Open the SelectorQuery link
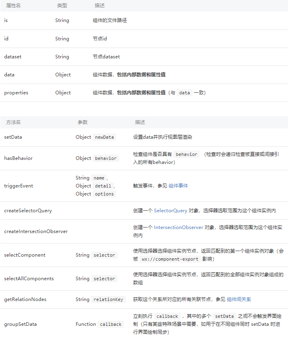The image size is (288, 337). (x=171, y=211)
